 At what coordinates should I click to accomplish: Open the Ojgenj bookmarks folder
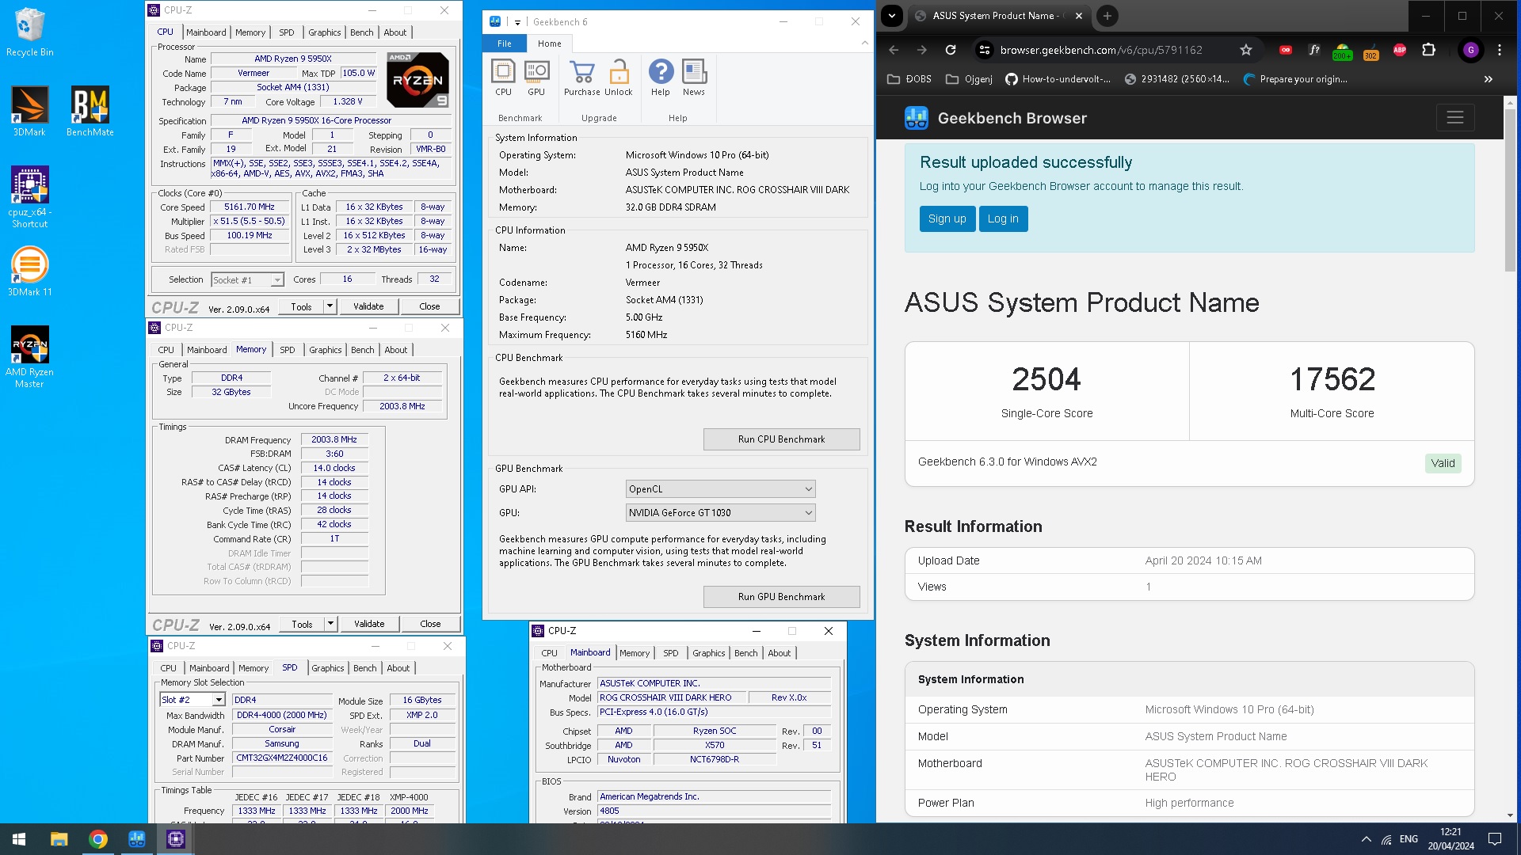tap(970, 79)
